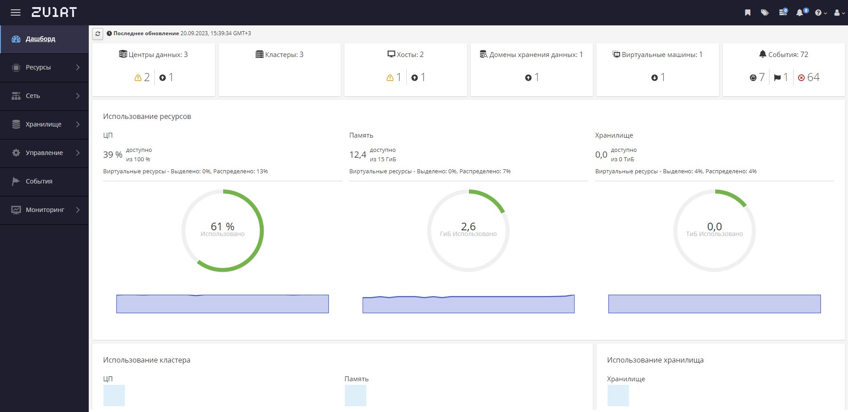
Task: Open the user account dropdown
Action: pos(839,13)
